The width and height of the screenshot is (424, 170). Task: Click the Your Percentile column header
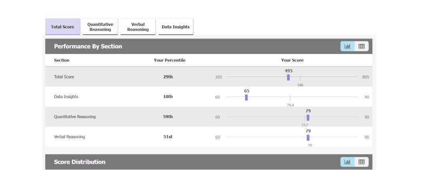[x=169, y=60]
